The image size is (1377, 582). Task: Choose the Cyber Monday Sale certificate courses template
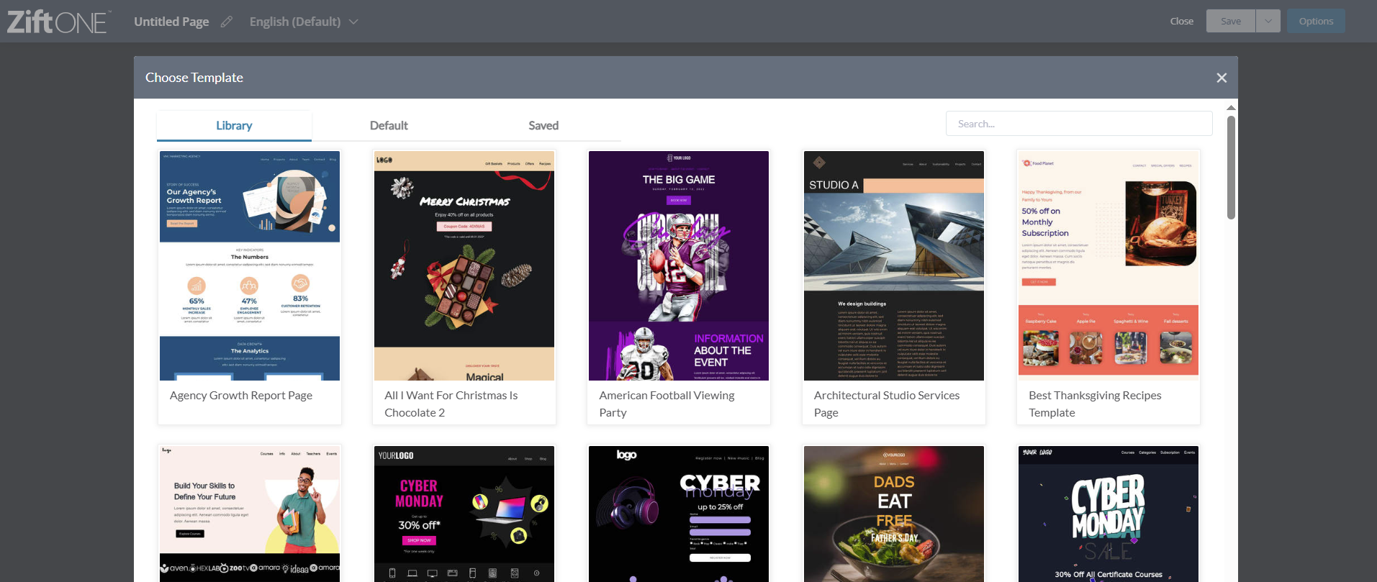[x=1109, y=514]
